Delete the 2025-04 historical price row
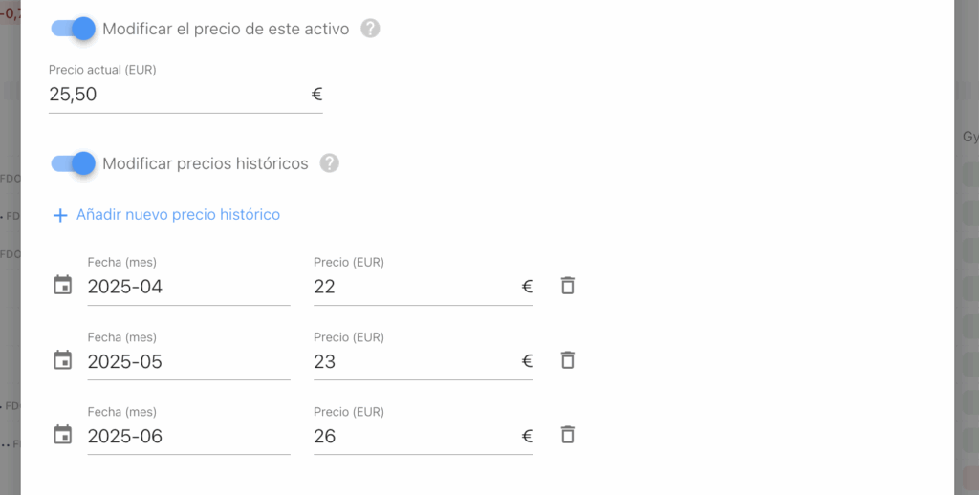Viewport: 979px width, 495px height. 567,286
